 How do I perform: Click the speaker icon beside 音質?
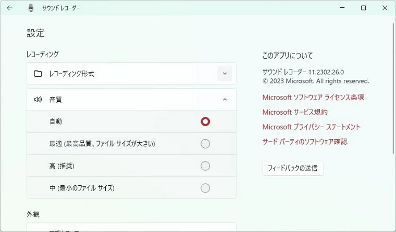point(38,99)
